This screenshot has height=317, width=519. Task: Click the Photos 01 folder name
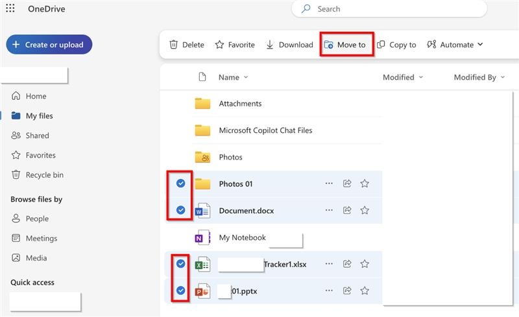[235, 184]
